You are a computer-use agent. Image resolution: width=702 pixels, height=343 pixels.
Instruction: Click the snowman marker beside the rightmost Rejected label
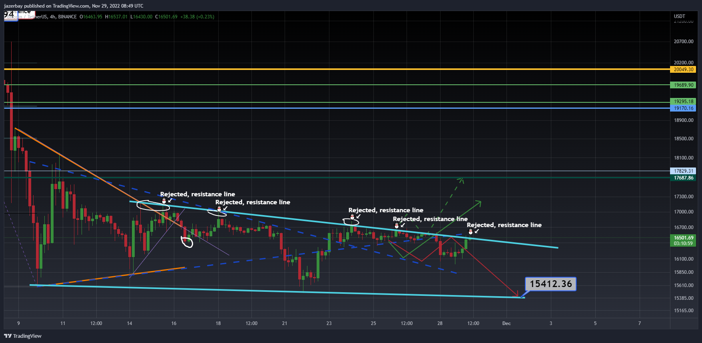(471, 232)
